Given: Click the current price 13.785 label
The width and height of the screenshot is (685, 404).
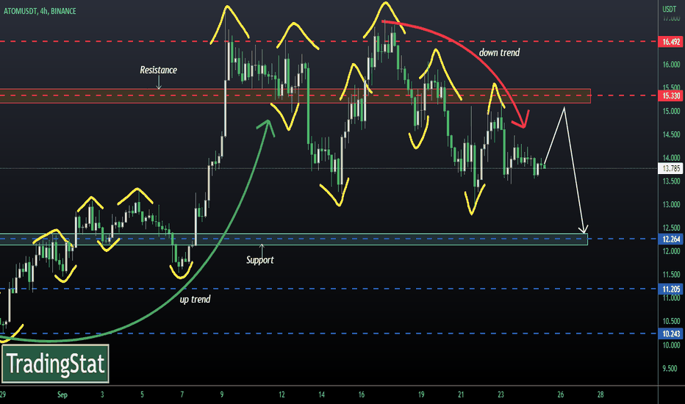Looking at the screenshot, I should pyautogui.click(x=670, y=169).
